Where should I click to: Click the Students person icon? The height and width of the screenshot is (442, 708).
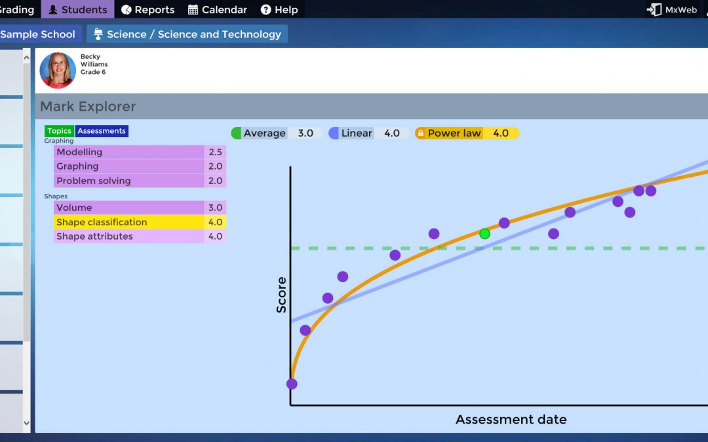(53, 10)
